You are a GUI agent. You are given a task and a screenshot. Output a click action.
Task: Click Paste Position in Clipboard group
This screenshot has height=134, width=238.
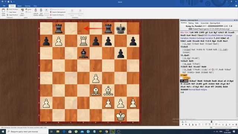tap(12, 9)
